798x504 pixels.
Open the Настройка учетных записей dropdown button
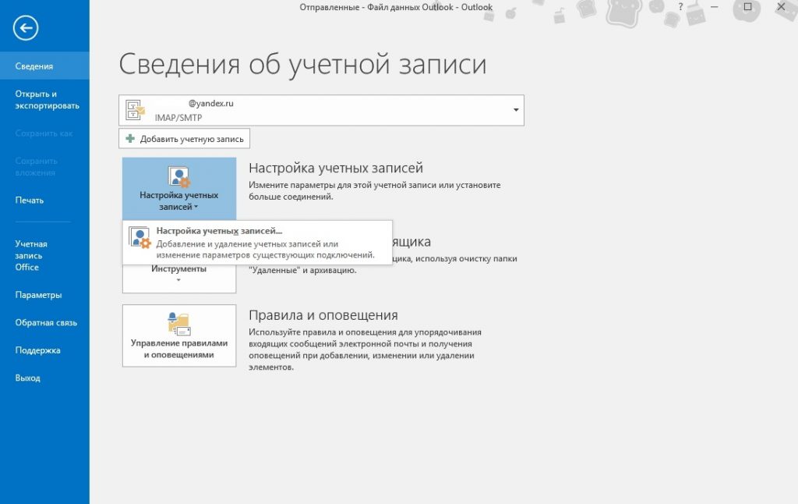(179, 189)
